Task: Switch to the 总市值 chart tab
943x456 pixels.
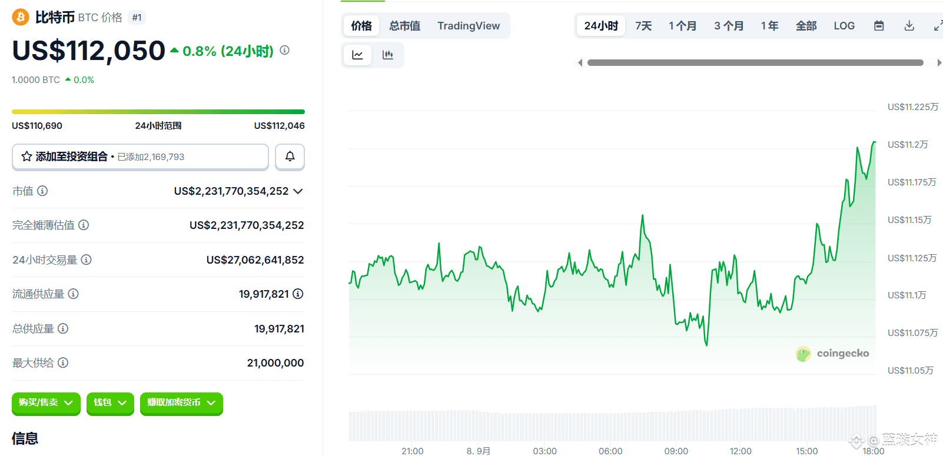Action: [x=405, y=26]
